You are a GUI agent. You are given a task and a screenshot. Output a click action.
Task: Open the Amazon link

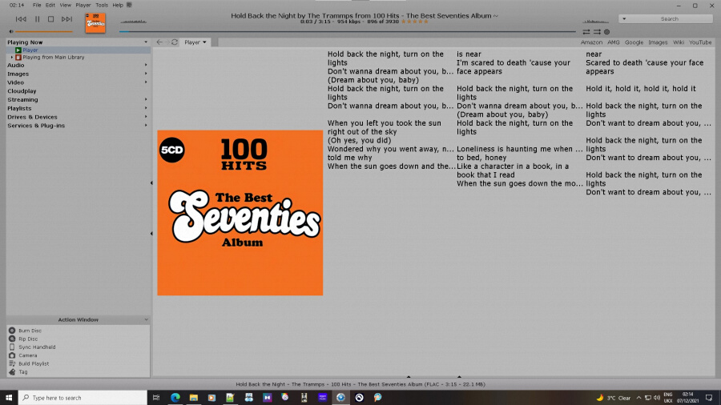coord(591,42)
